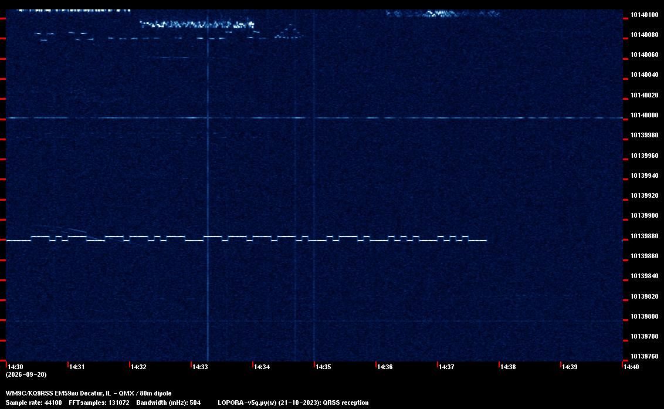
Task: Click the 14:35 time axis label
Action: click(x=323, y=367)
